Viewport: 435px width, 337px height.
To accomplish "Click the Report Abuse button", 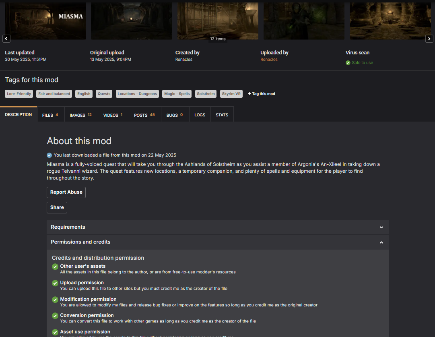I will (66, 192).
